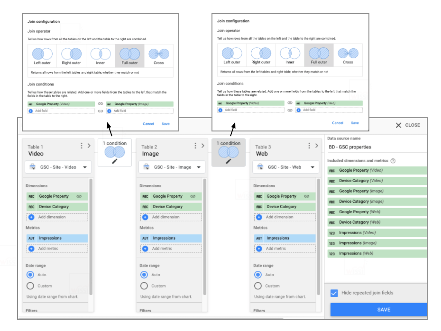Image resolution: width=441 pixels, height=331 pixels.
Task: Select Full outer join in left configuration
Action: [x=129, y=56]
